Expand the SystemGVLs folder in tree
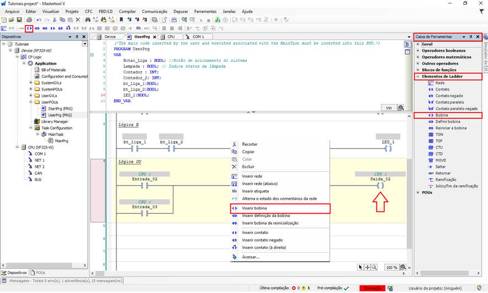 pyautogui.click(x=30, y=83)
